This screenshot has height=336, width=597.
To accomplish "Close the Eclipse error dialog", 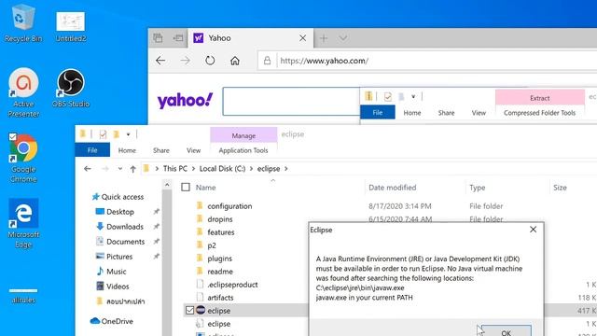I will click(x=533, y=230).
